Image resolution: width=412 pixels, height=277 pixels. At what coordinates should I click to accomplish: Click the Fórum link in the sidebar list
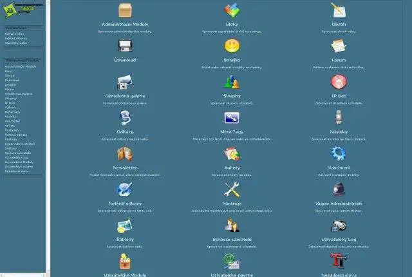click(10, 90)
